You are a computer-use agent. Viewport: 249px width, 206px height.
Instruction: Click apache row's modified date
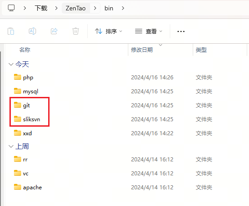[152, 188]
